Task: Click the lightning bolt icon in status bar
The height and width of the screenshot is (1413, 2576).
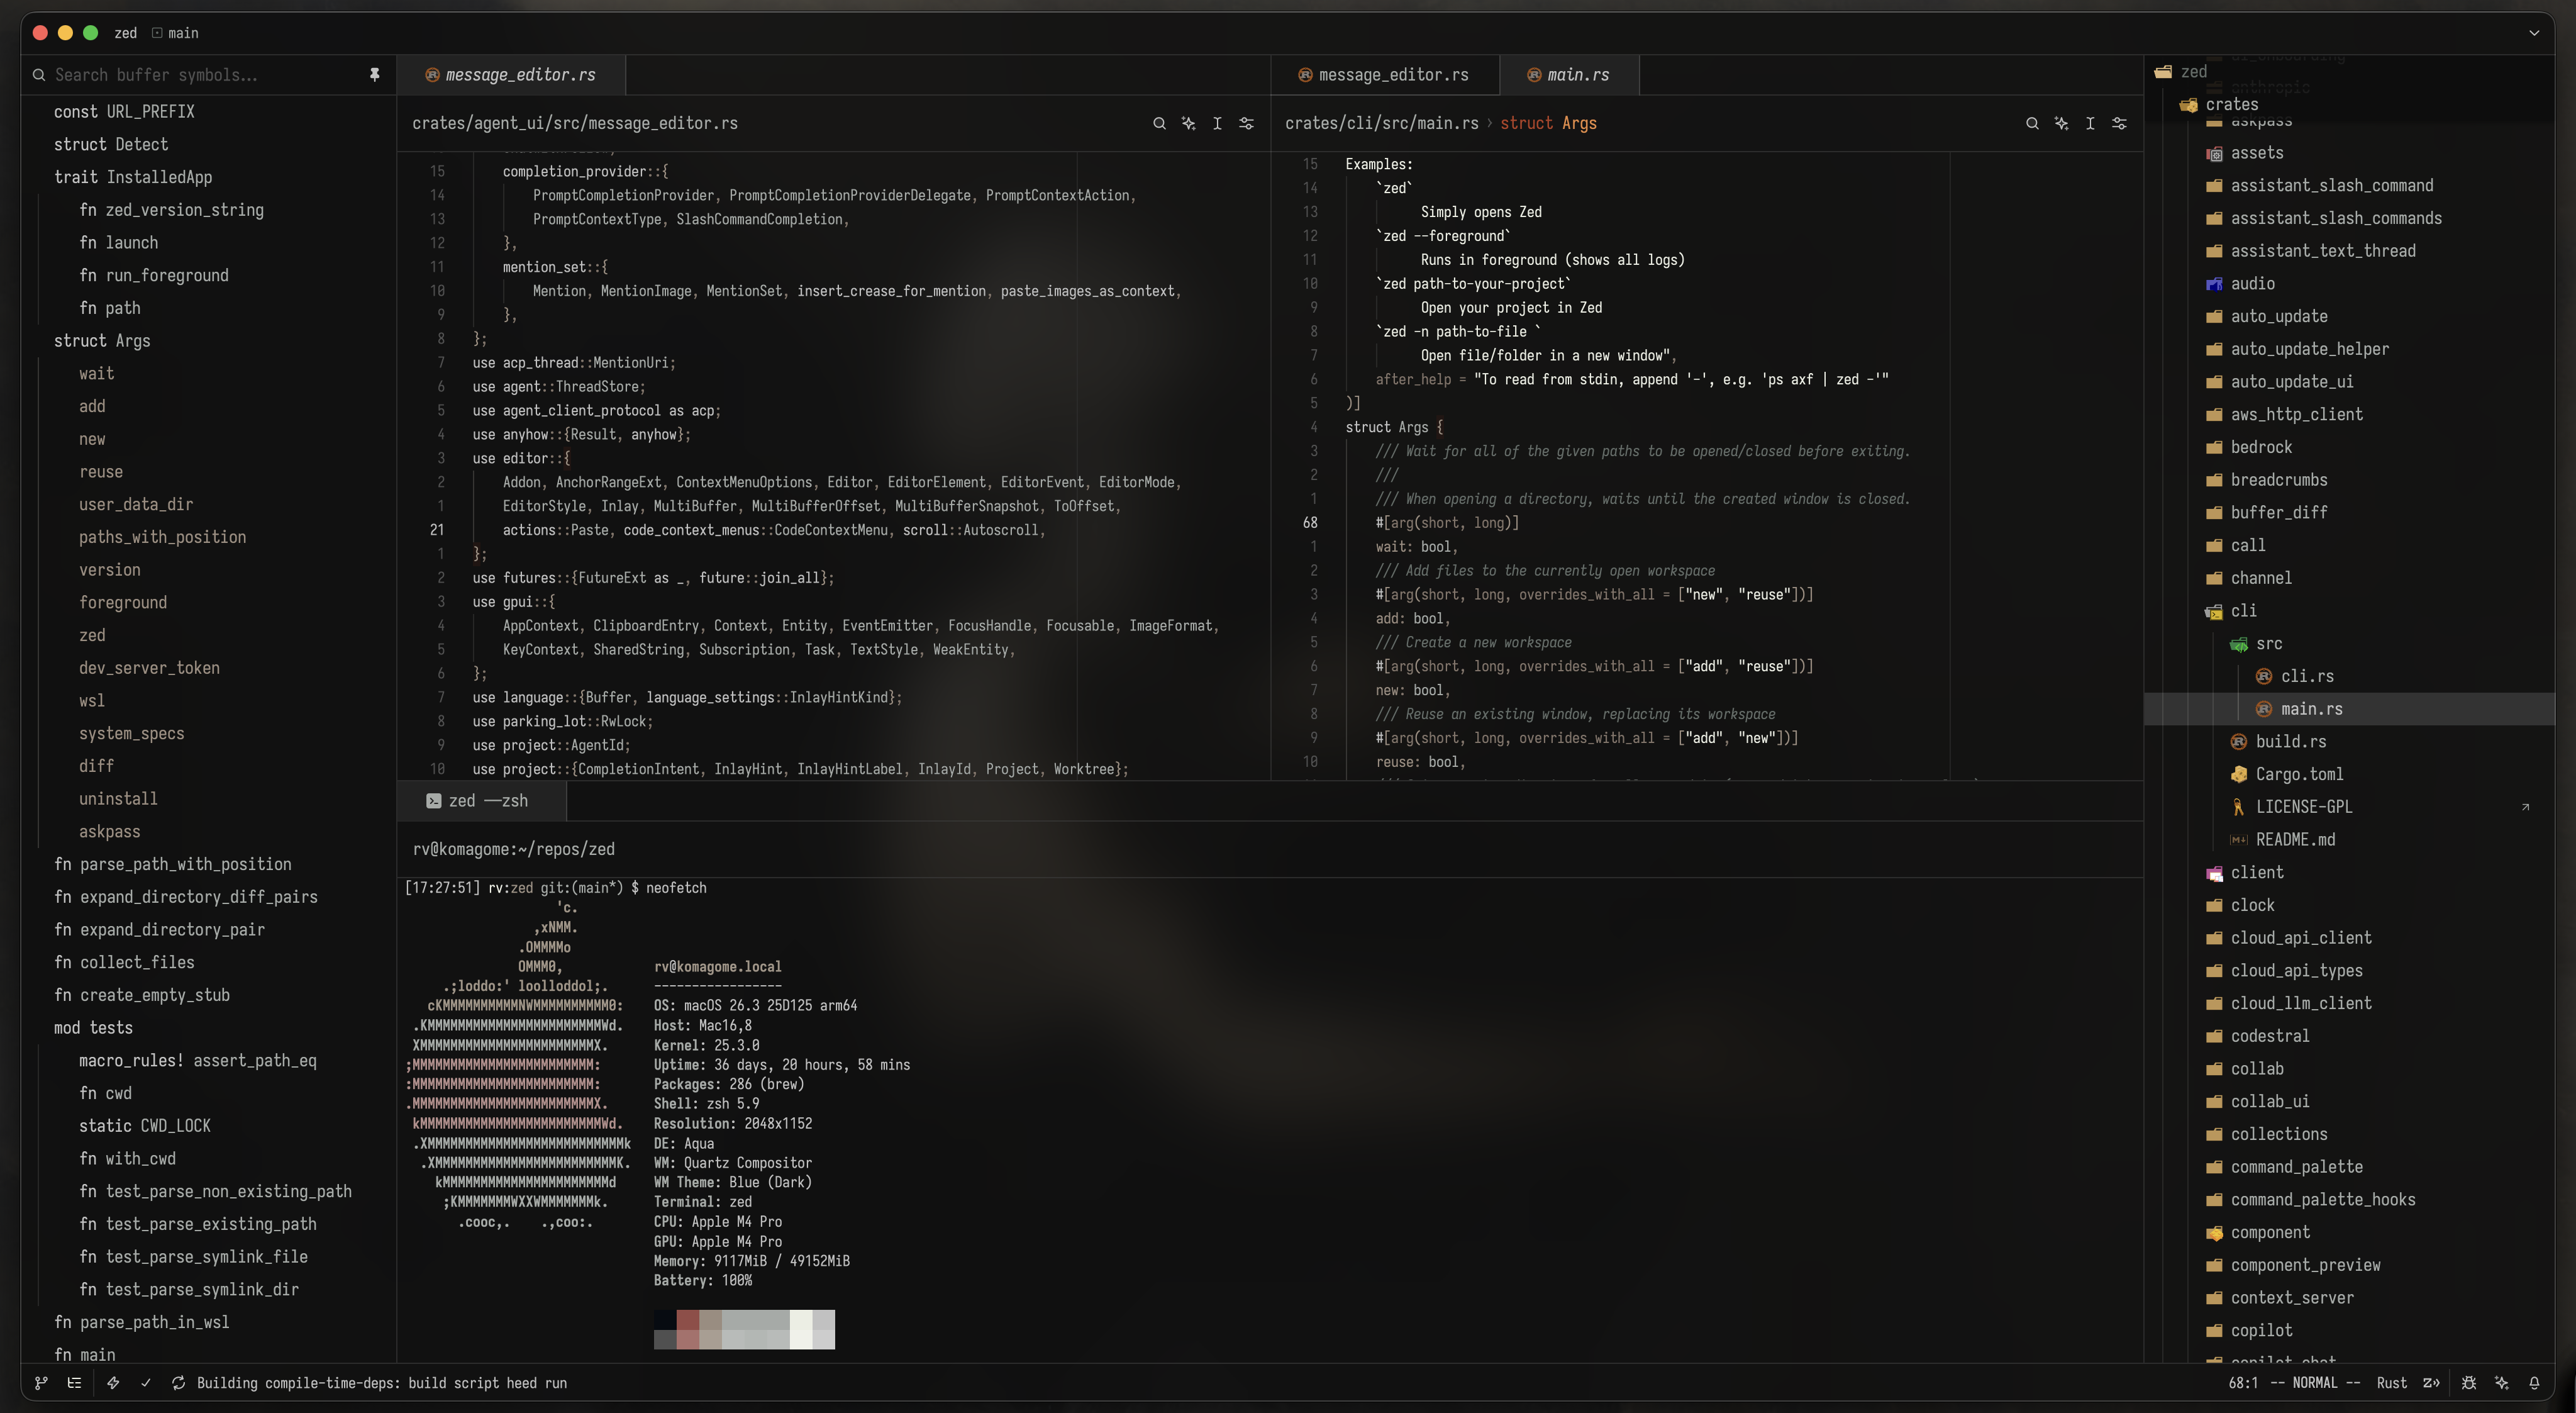Action: pyautogui.click(x=113, y=1383)
